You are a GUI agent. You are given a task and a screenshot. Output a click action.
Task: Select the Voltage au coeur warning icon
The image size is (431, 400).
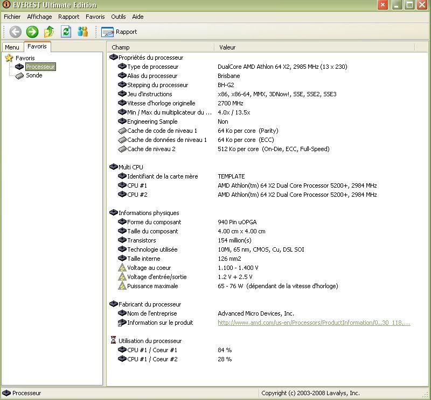click(x=122, y=268)
